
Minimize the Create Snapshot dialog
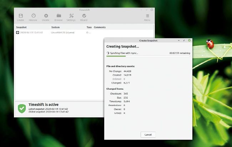click(180, 40)
